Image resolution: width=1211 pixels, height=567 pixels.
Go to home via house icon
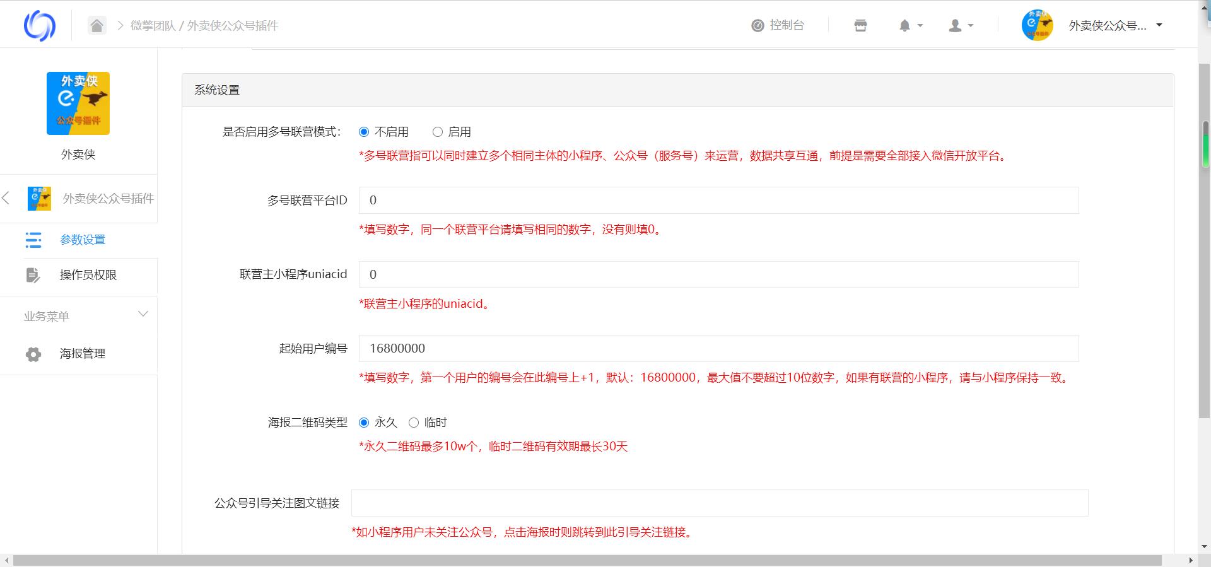(x=97, y=25)
